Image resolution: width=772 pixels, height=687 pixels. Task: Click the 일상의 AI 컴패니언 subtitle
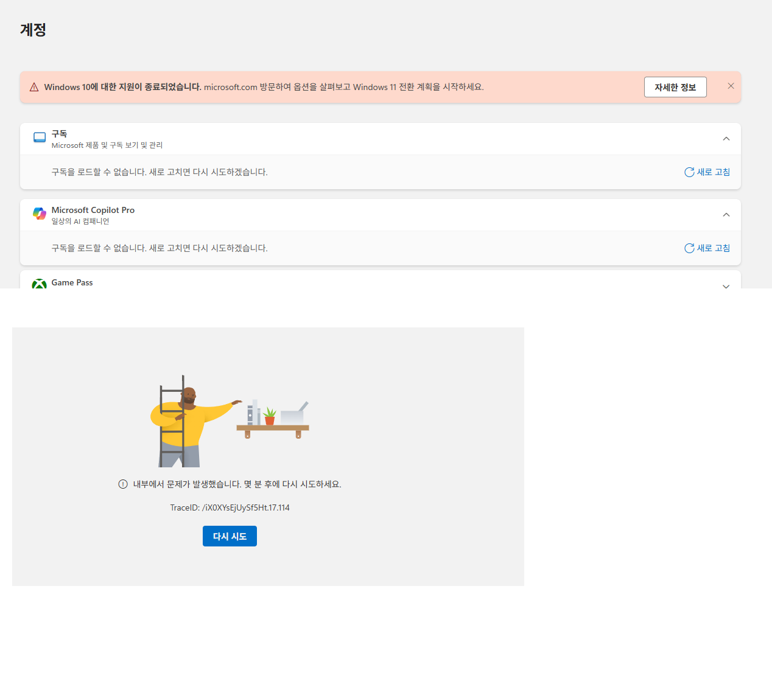(x=80, y=221)
